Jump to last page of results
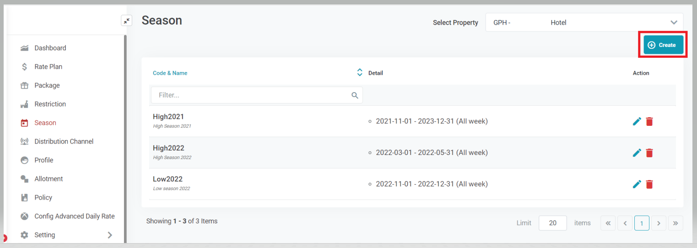The image size is (697, 248). click(x=676, y=223)
